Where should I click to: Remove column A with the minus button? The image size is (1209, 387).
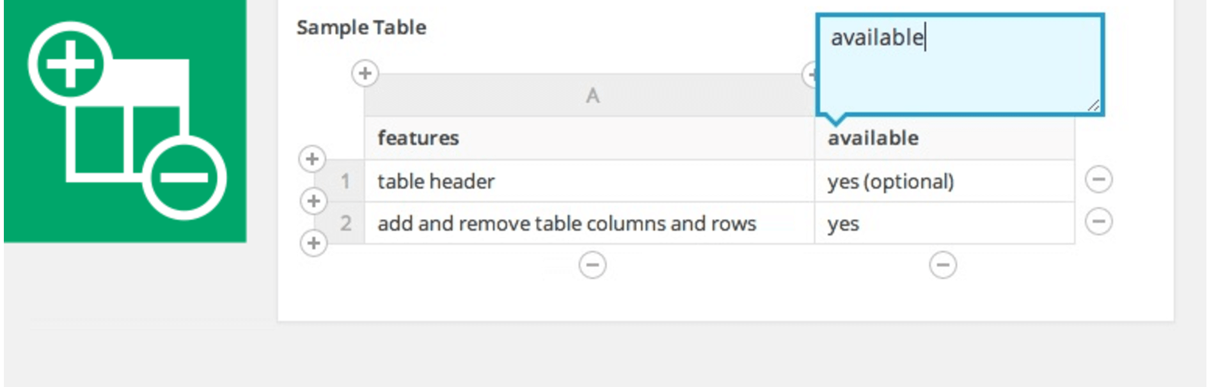592,265
